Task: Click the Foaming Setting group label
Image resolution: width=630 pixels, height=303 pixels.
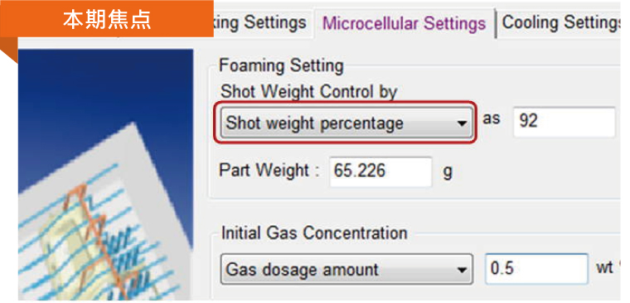Action: point(281,66)
